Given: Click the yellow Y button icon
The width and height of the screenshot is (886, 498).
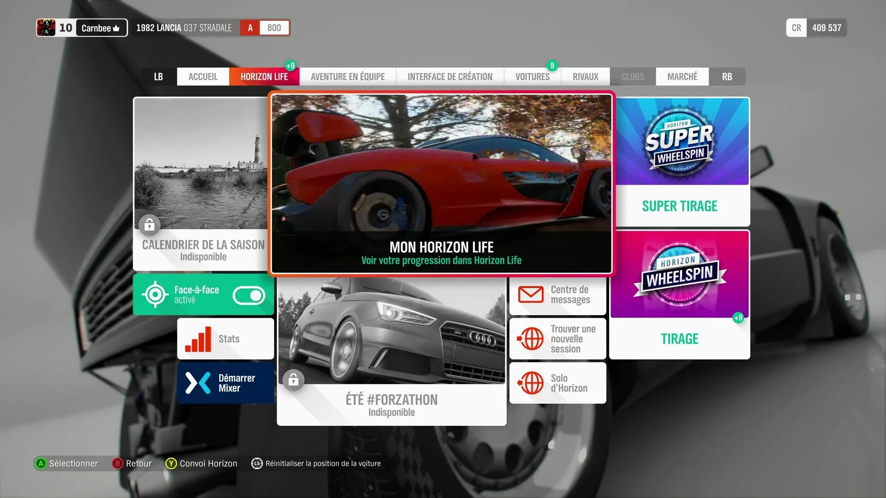Looking at the screenshot, I should click(x=171, y=463).
